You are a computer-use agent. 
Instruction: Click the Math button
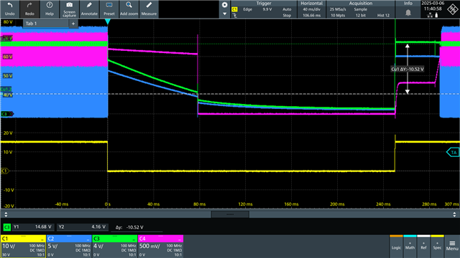tap(410, 246)
